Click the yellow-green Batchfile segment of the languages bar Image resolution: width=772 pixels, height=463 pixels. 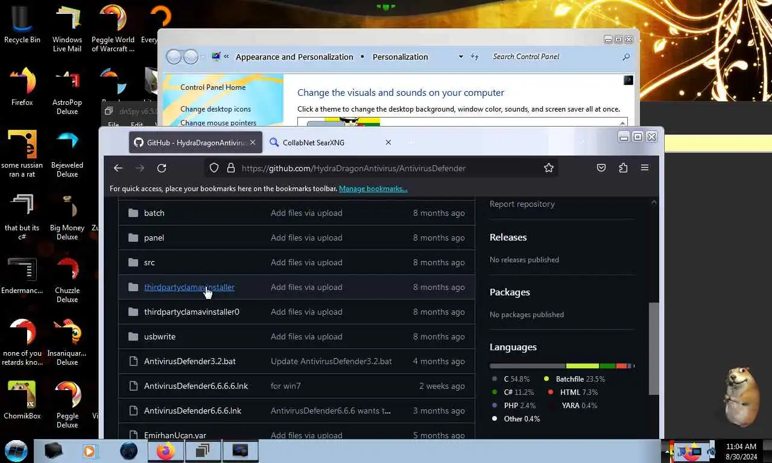tap(583, 366)
